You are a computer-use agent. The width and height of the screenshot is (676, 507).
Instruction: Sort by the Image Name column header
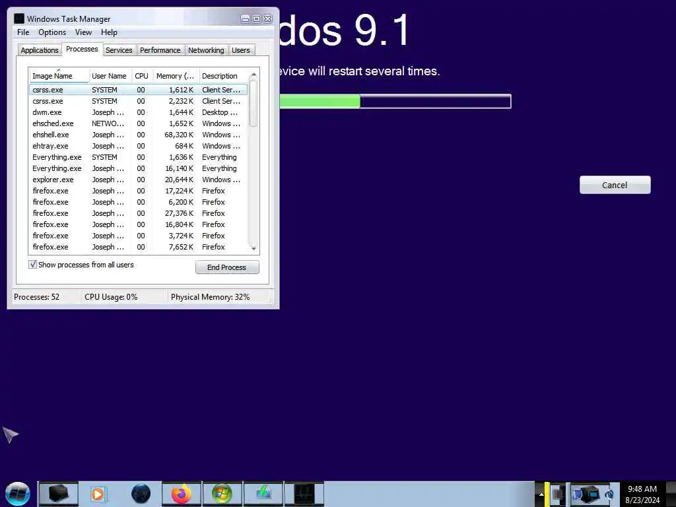[59, 76]
